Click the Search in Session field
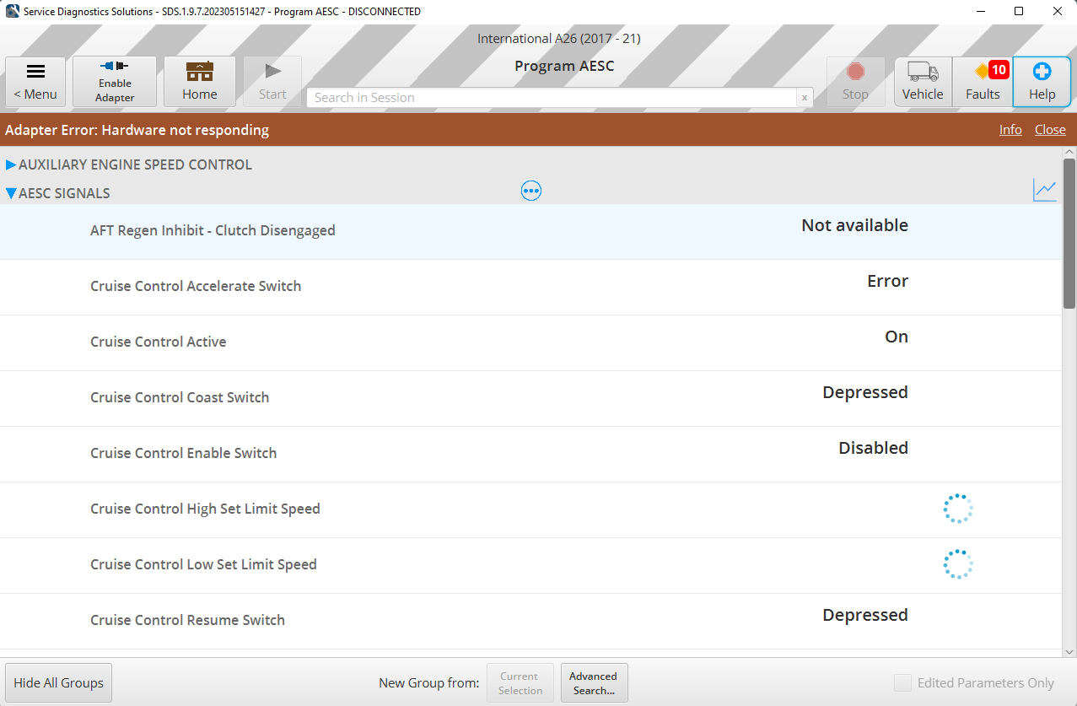 (552, 98)
